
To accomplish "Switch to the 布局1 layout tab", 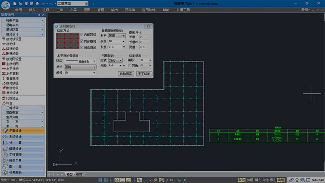I will pos(80,174).
